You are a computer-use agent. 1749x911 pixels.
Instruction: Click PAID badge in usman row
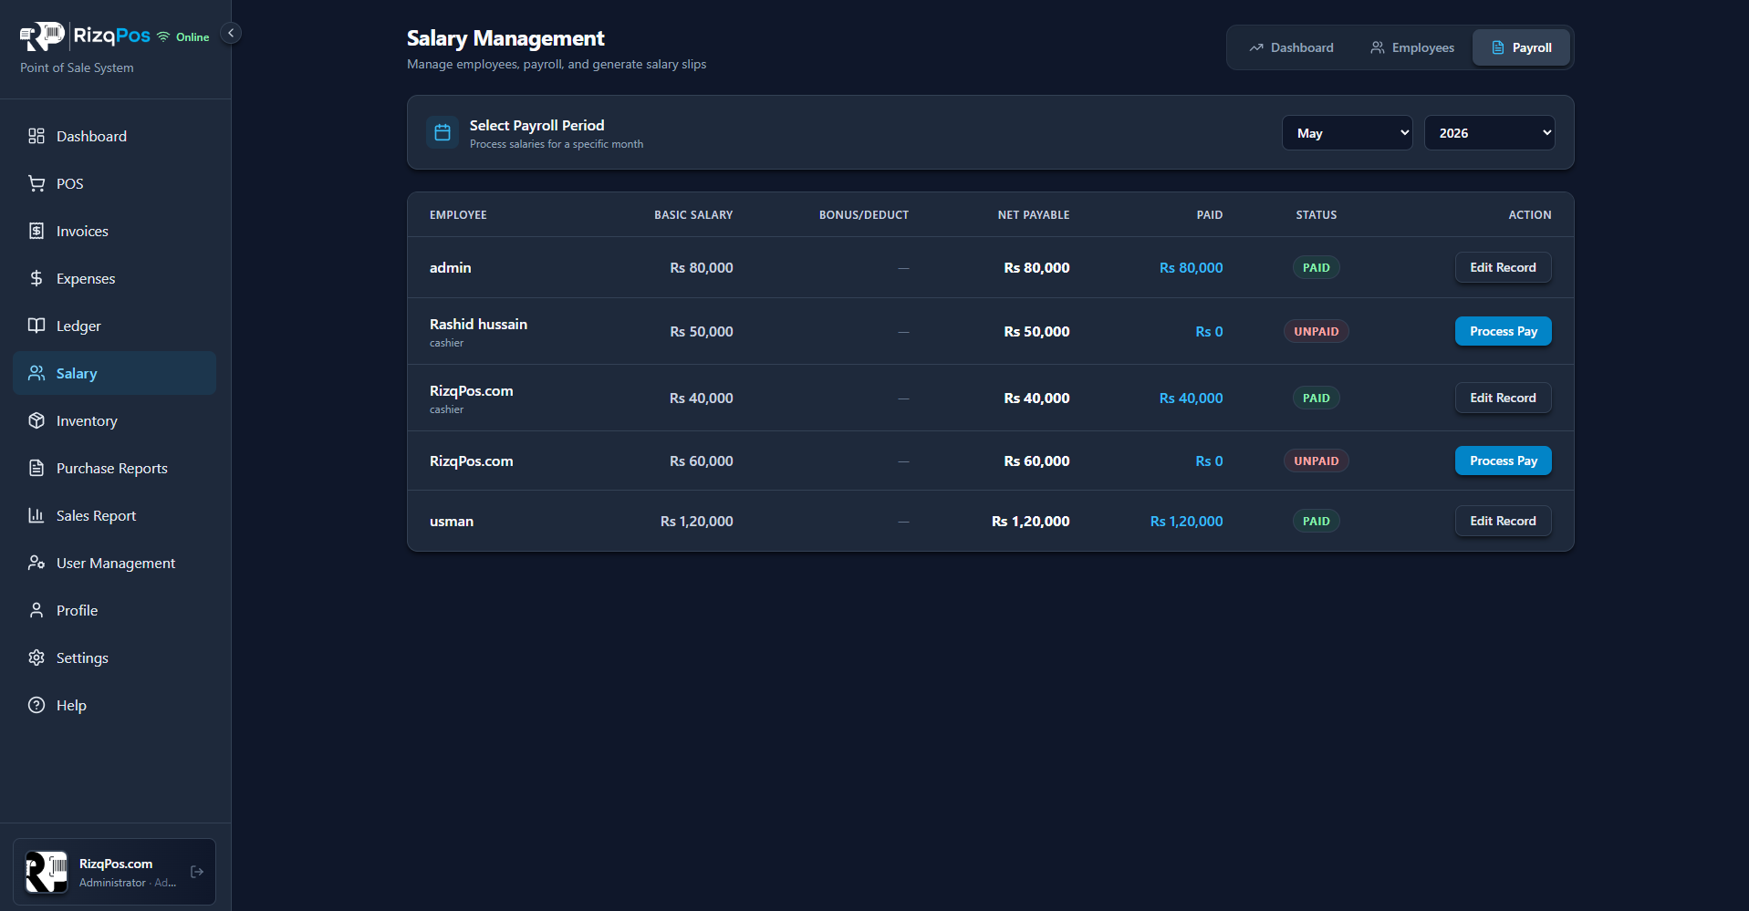tap(1316, 521)
